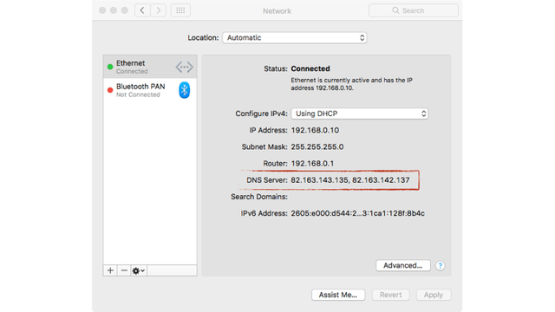Select Bluetooth PAN in the services list
Screen dimensions: 555x312
[150, 90]
